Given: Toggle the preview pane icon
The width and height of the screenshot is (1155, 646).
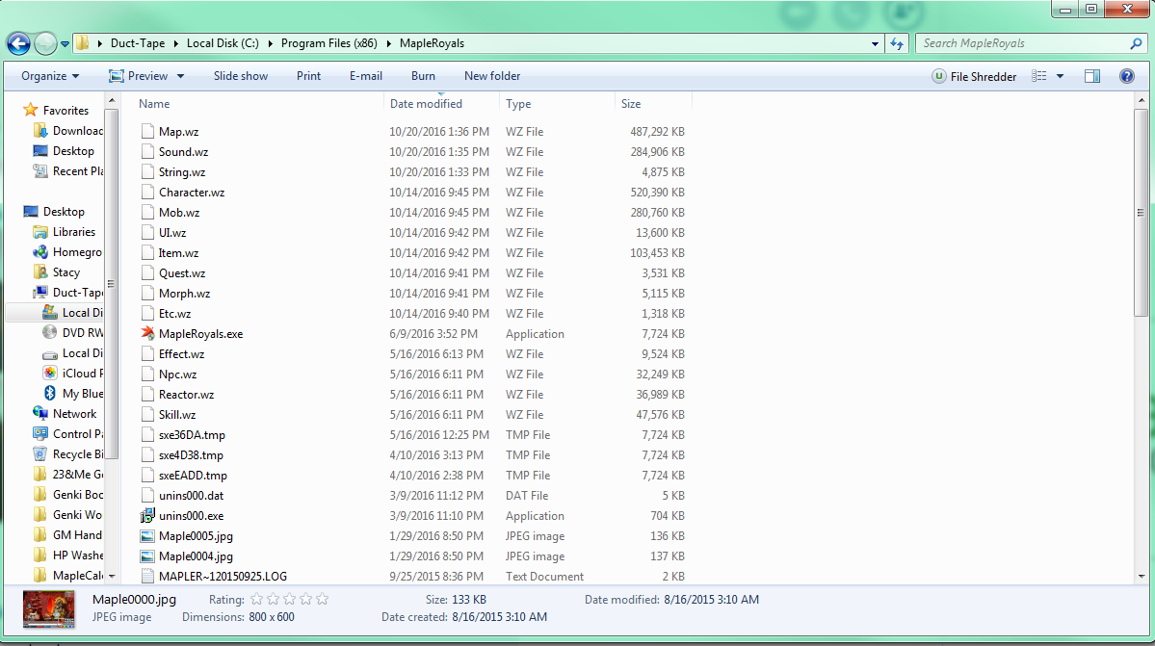Looking at the screenshot, I should 1092,76.
